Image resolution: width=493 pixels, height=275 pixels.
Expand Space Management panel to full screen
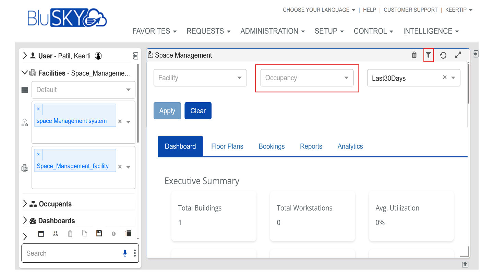click(458, 55)
